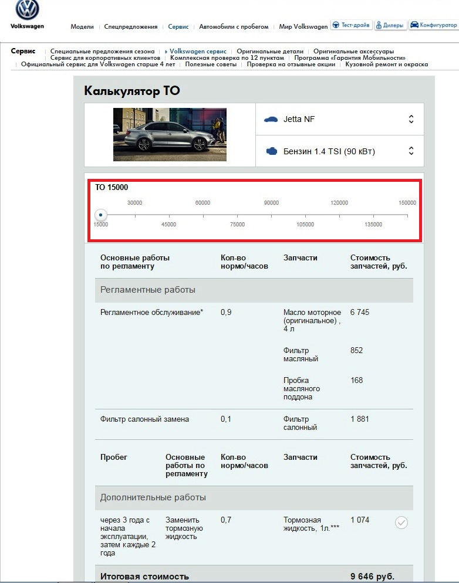The width and height of the screenshot is (459, 583).
Task: Open Полезные советы link
Action: 211,65
